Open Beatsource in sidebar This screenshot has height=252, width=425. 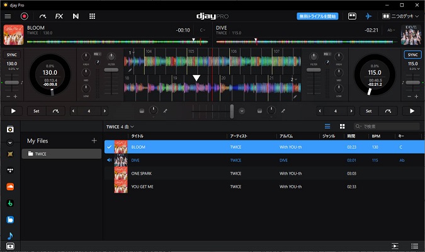[x=10, y=219]
